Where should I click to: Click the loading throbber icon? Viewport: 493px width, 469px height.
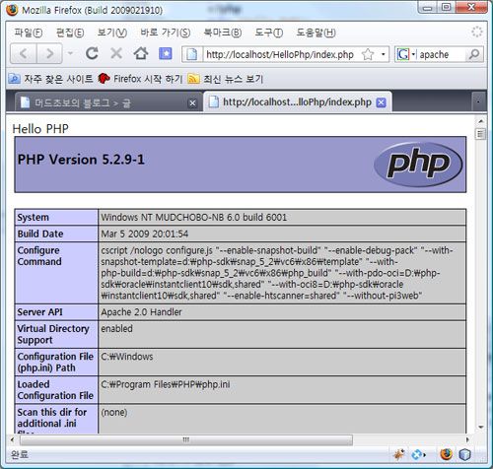(477, 32)
